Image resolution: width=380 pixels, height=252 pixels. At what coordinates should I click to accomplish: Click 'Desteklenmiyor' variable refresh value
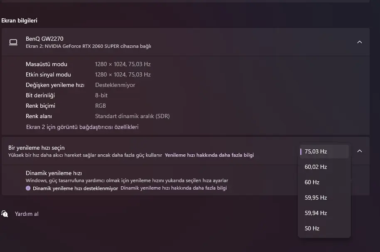pos(115,85)
